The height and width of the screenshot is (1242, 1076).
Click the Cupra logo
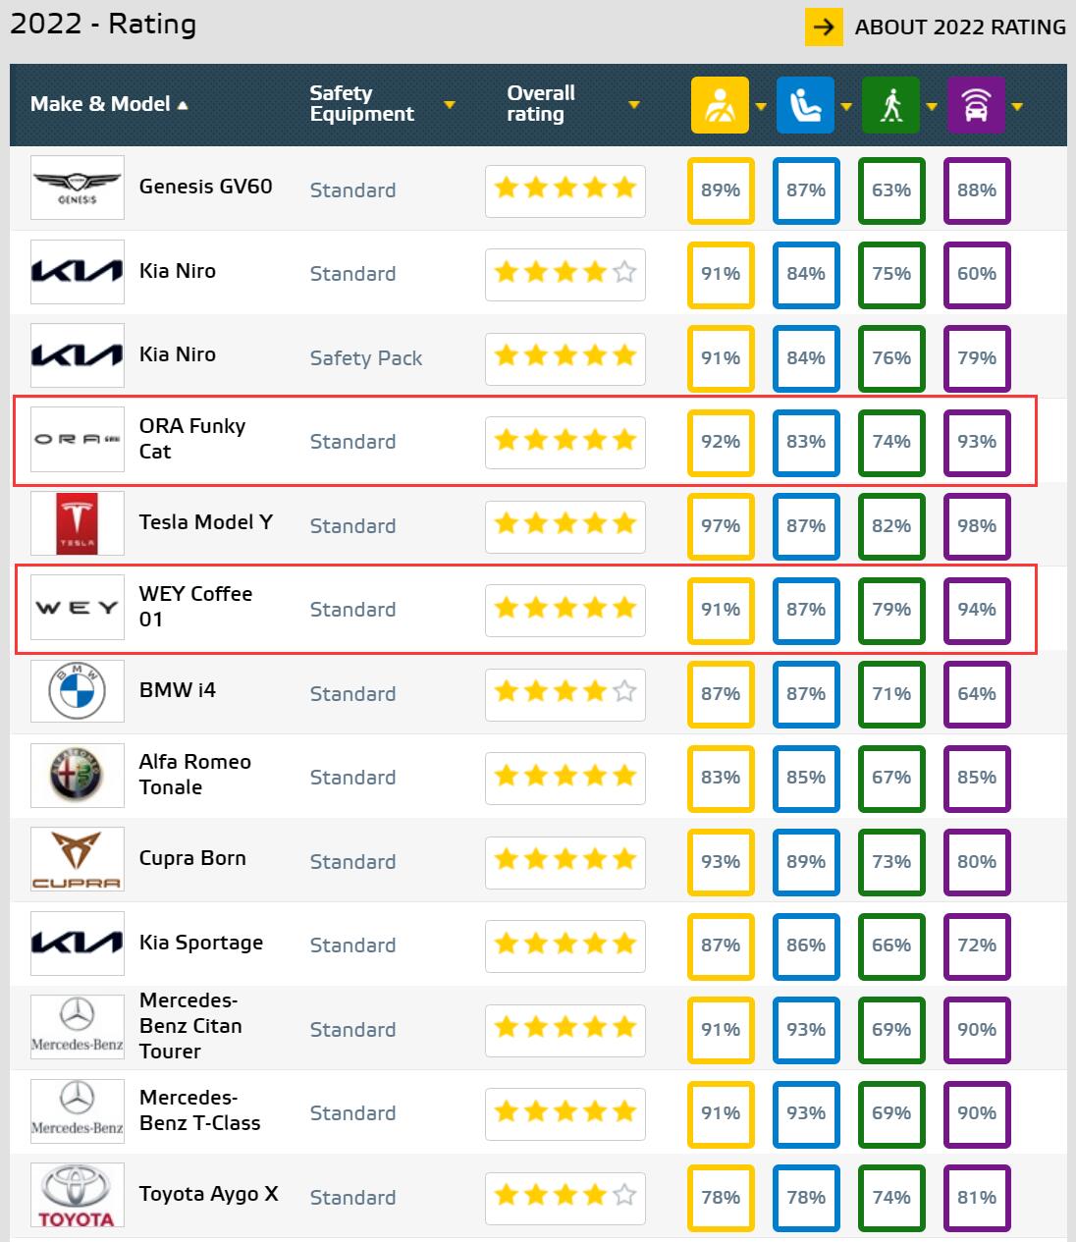tap(78, 859)
